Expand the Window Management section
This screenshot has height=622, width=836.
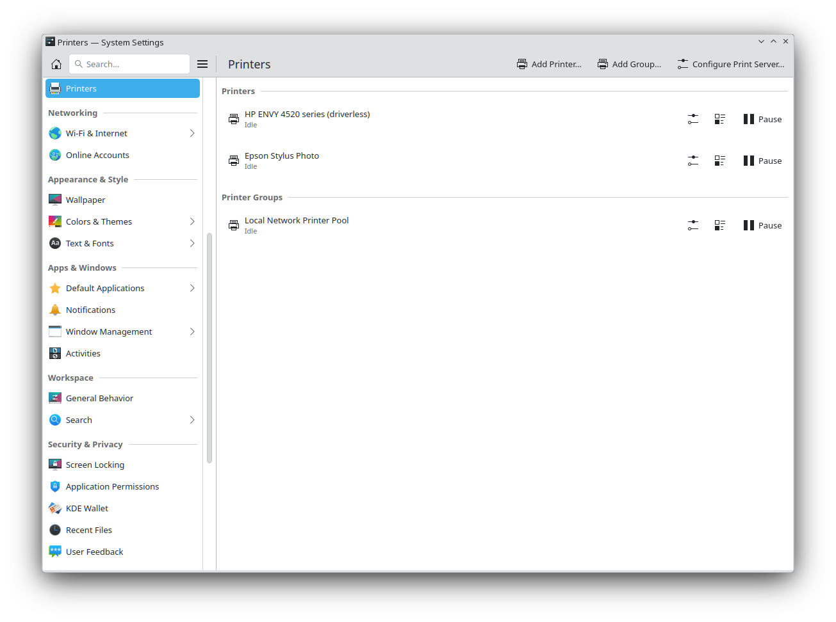(192, 331)
